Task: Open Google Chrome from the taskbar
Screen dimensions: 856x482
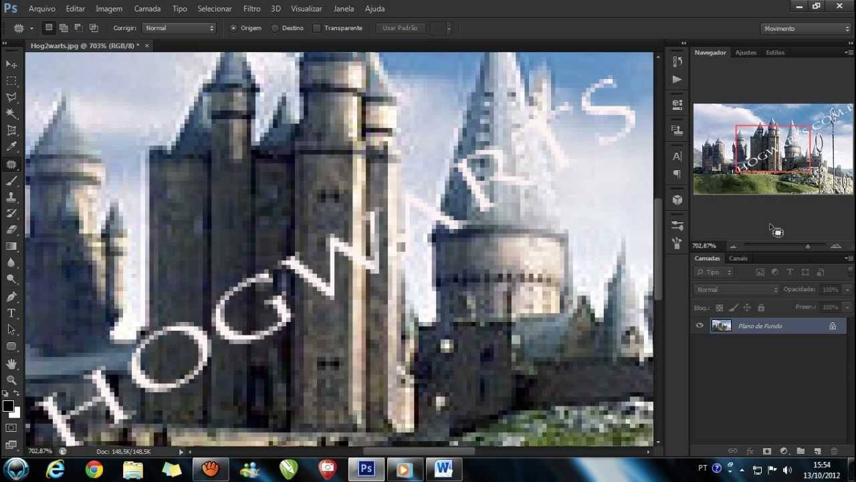Action: click(x=94, y=470)
